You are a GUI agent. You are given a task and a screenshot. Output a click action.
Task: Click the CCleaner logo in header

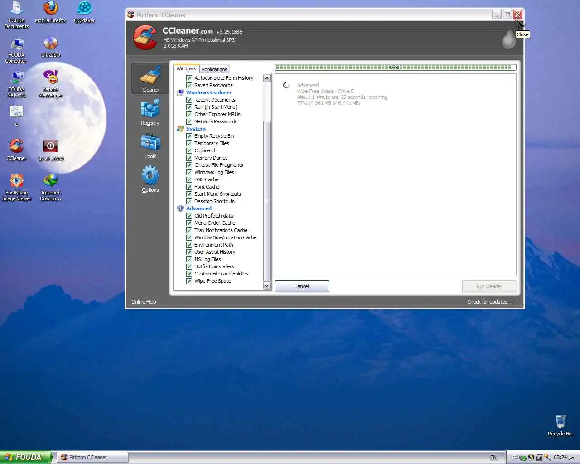click(145, 37)
